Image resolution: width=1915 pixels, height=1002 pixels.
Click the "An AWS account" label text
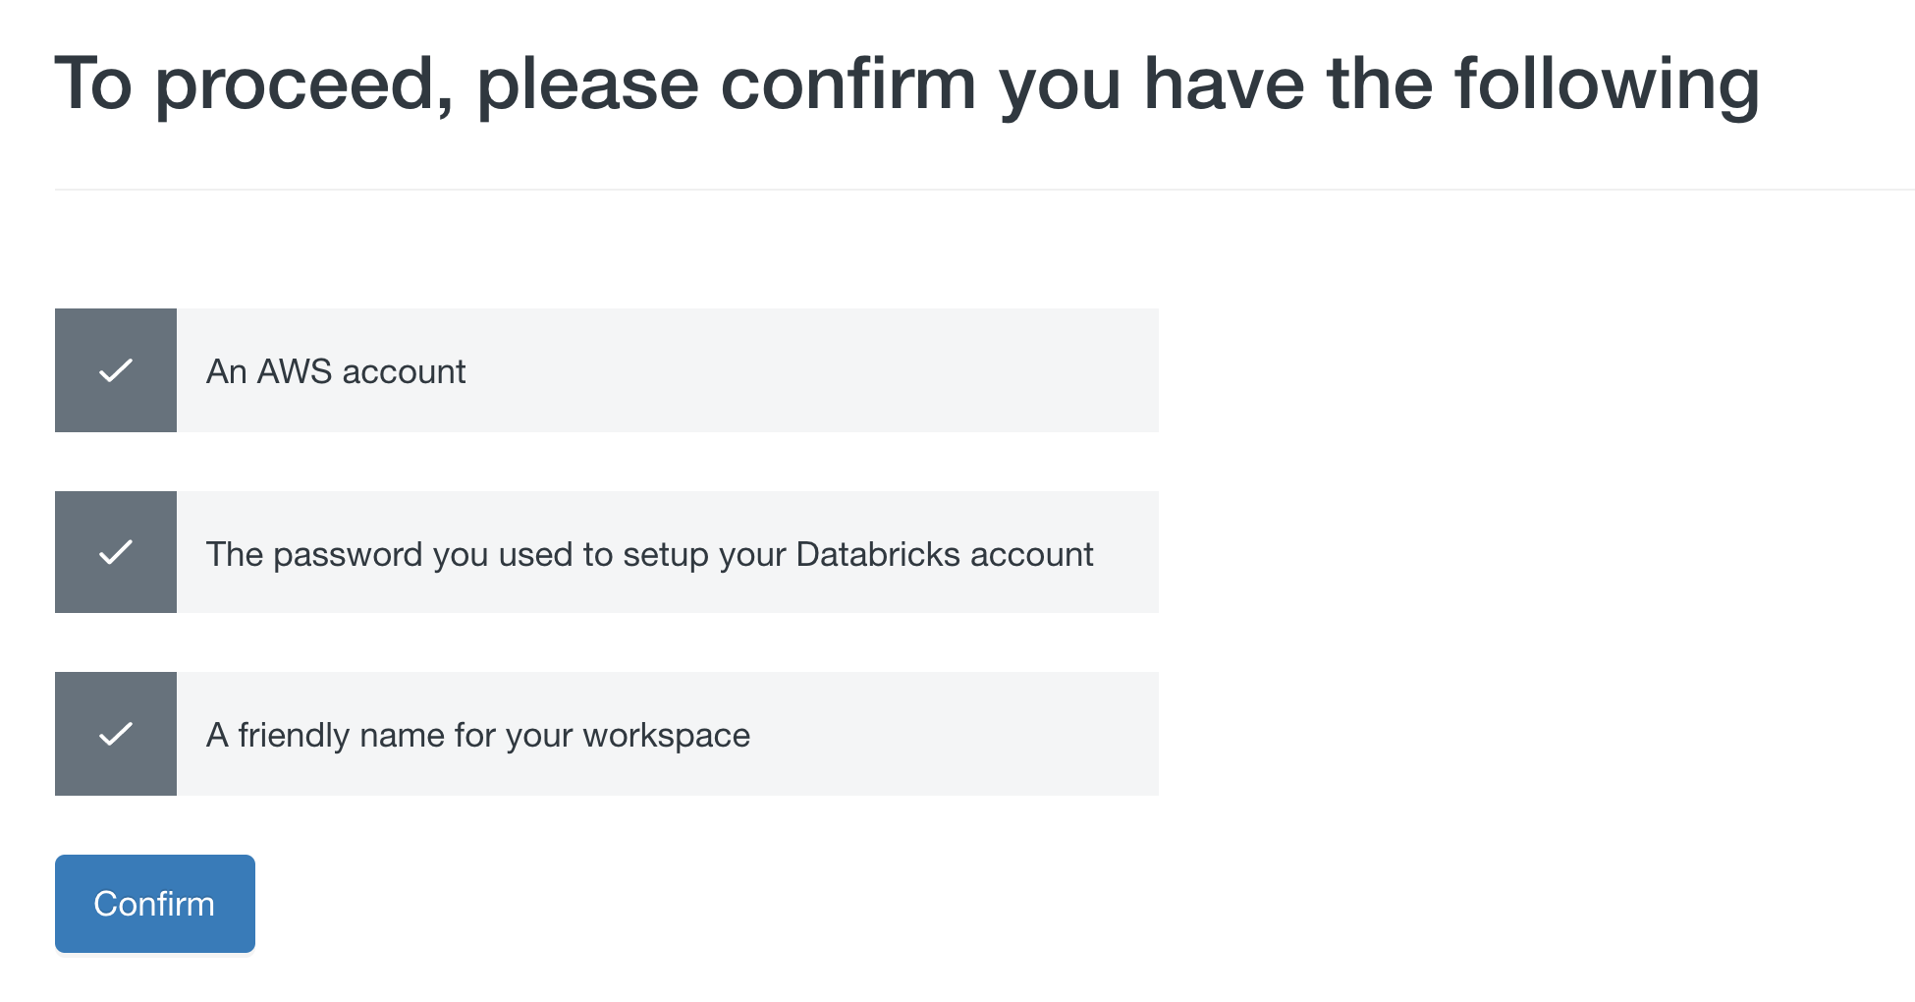[336, 372]
